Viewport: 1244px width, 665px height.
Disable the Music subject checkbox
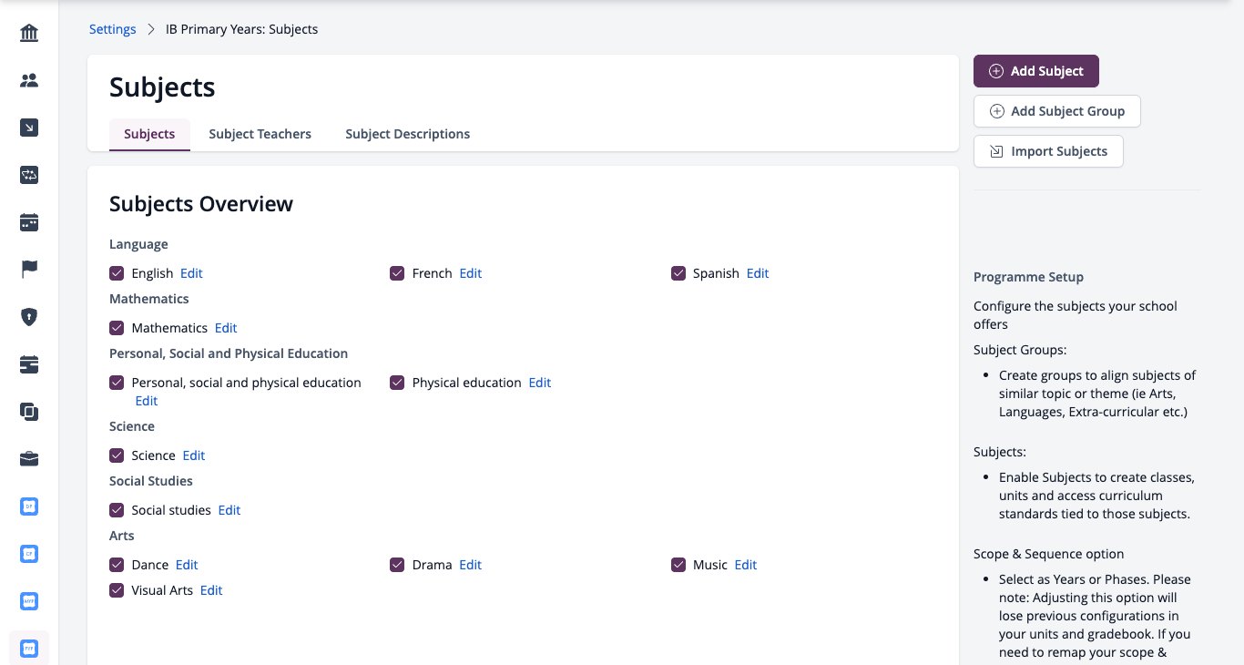pos(678,565)
